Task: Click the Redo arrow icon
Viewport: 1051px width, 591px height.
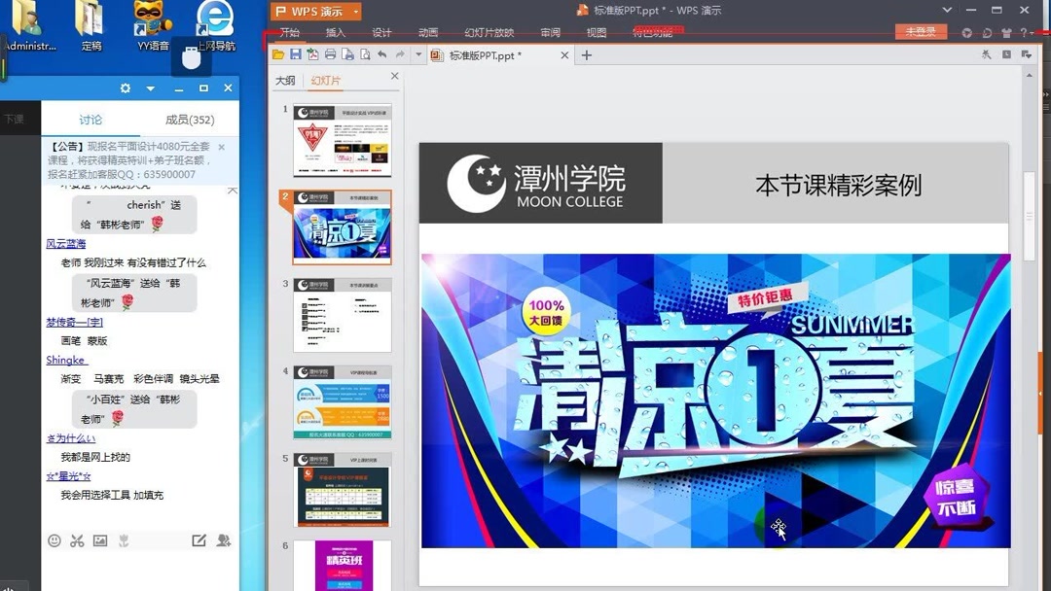Action: tap(400, 54)
